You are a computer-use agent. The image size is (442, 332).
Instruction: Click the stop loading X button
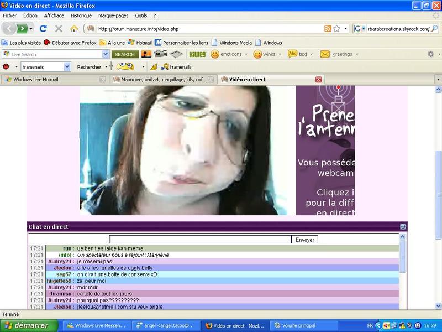pyautogui.click(x=59, y=28)
